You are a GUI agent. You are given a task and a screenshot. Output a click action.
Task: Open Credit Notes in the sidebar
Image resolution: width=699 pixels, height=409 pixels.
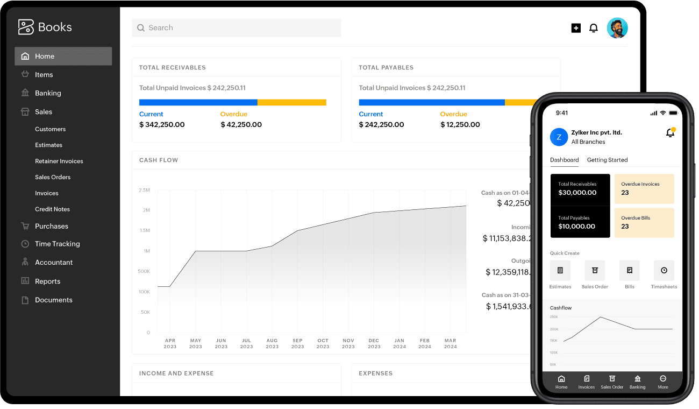click(x=52, y=209)
